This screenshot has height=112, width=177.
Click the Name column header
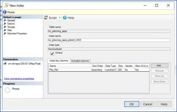(70, 66)
